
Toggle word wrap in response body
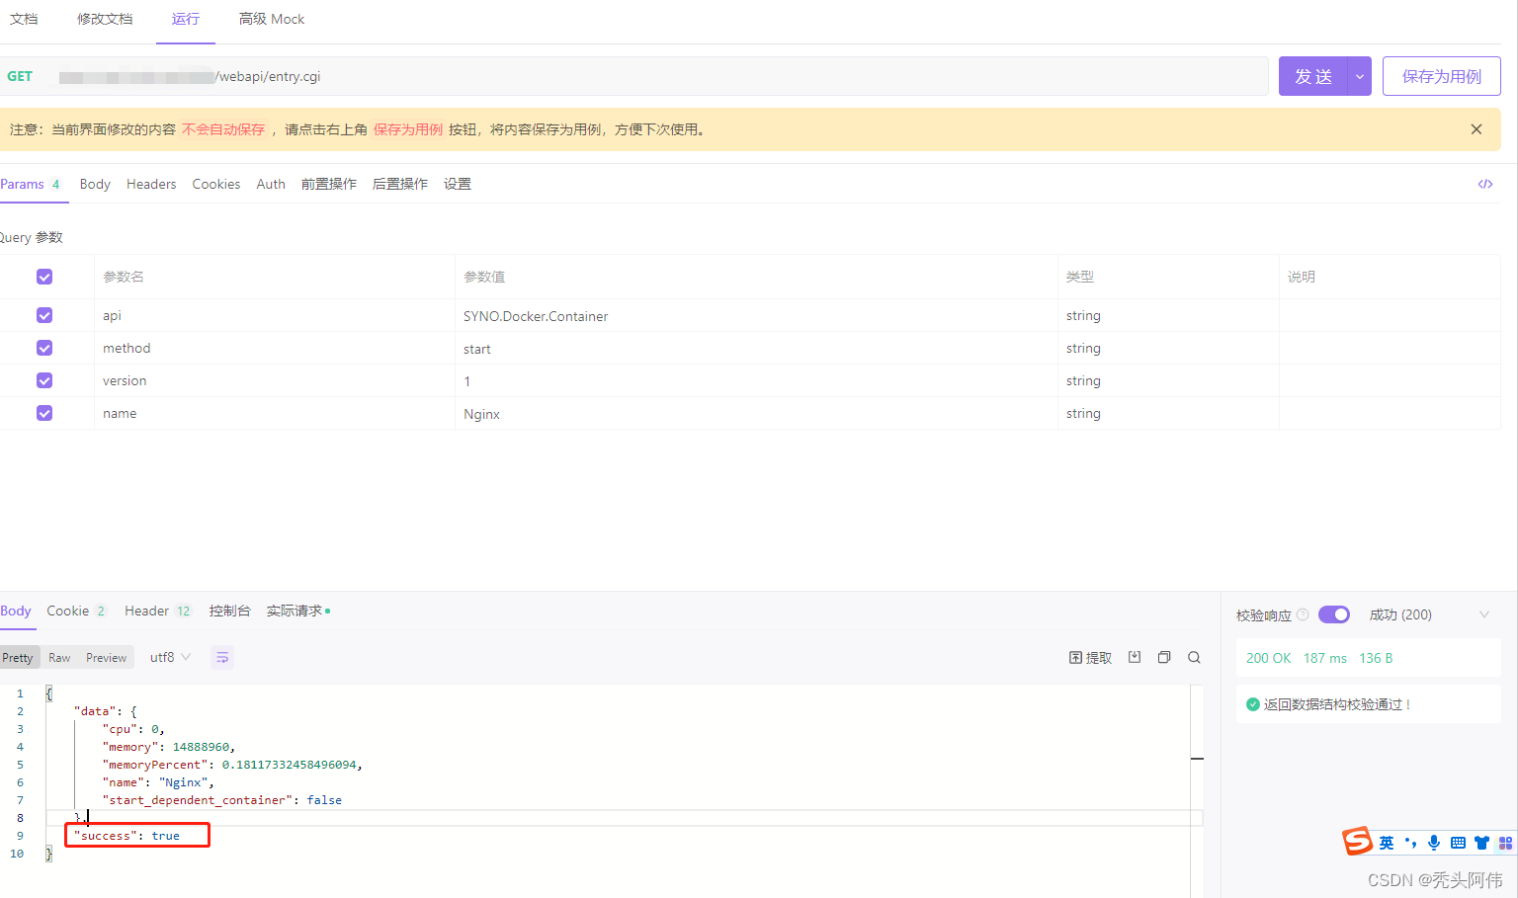point(222,657)
